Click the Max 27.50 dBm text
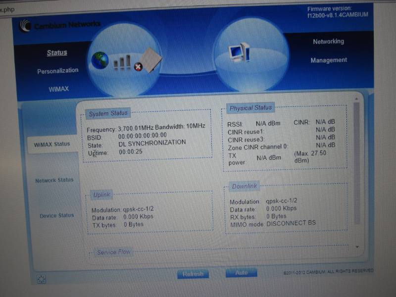The height and width of the screenshot is (297, 396). (x=310, y=156)
